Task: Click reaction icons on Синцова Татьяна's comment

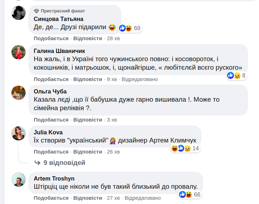Action: (x=126, y=28)
